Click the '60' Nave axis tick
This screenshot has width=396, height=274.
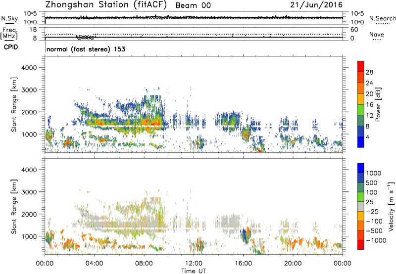pos(354,30)
